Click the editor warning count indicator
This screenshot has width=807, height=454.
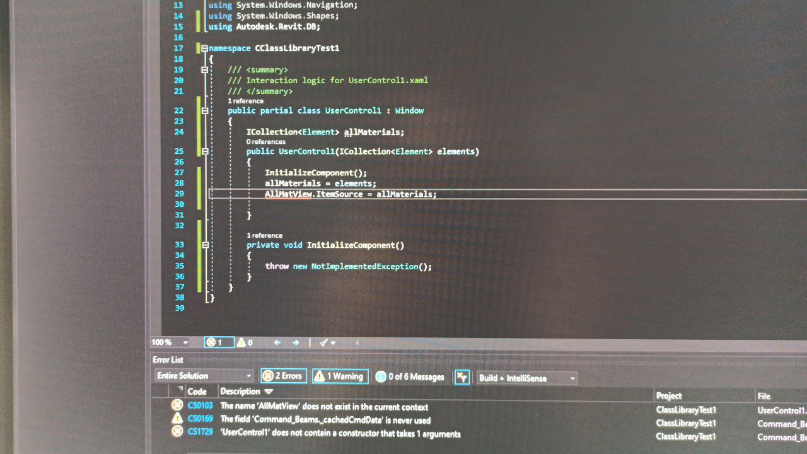pos(245,342)
